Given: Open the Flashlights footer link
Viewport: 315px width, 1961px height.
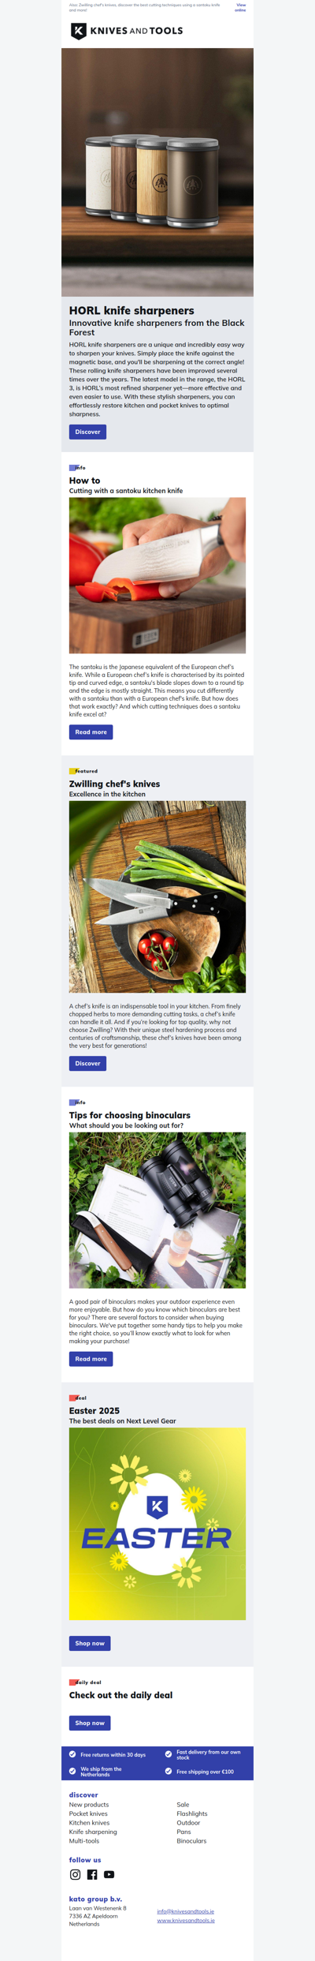Looking at the screenshot, I should (x=192, y=1813).
